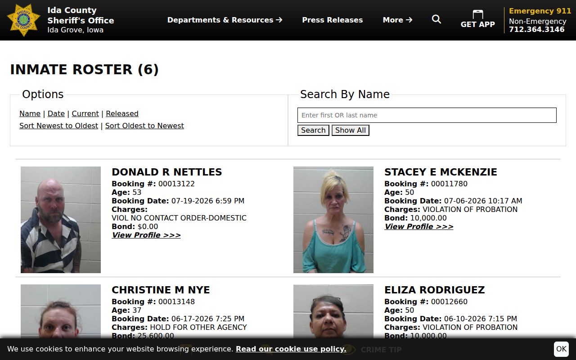The image size is (576, 360).
Task: Click CHRISTINE M NYE name heading
Action: pos(161,290)
